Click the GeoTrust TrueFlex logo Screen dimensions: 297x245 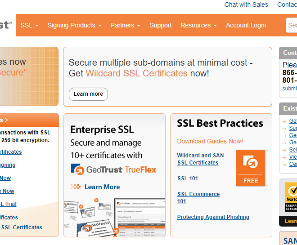pos(114,169)
